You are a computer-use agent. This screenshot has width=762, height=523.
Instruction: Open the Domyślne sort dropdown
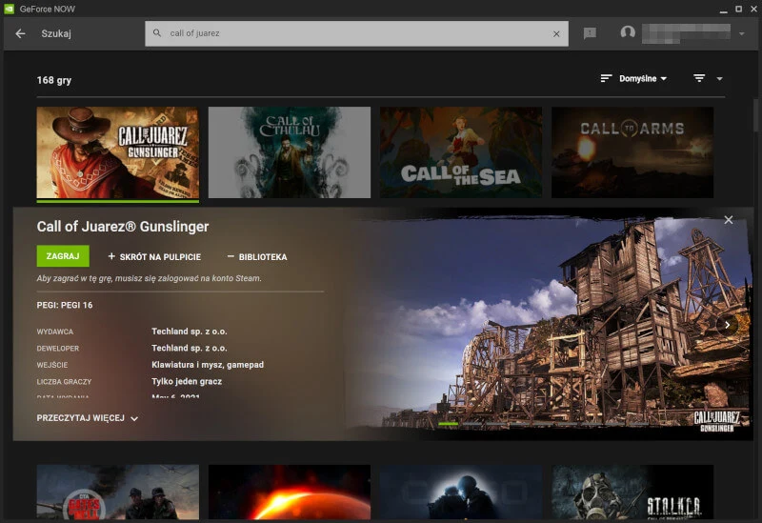pos(642,78)
